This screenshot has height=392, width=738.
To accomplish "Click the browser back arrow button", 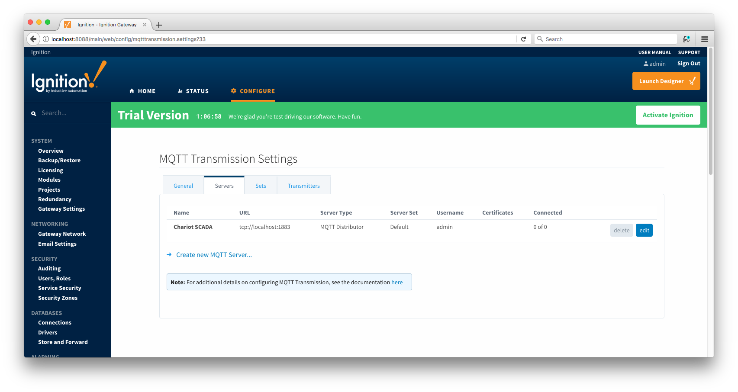I will click(33, 39).
